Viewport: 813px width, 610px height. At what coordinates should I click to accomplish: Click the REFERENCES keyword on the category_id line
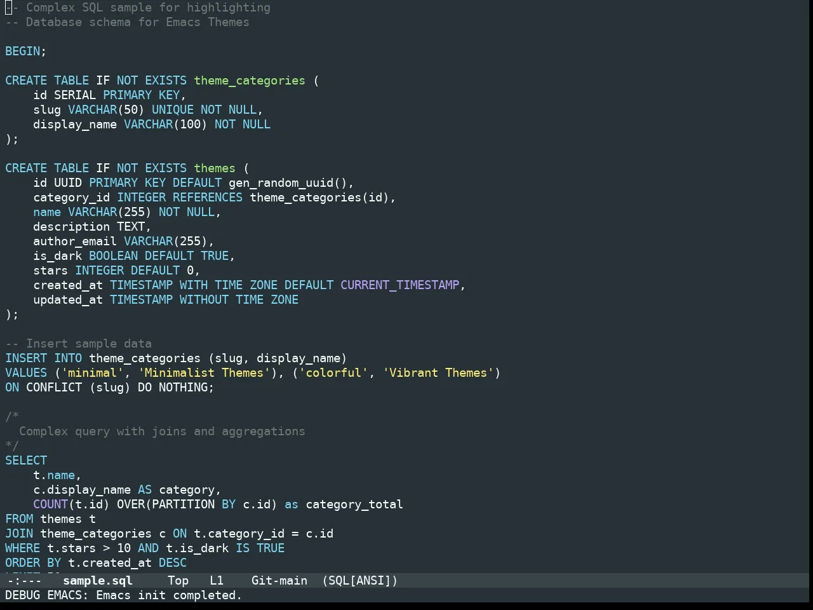coord(208,198)
